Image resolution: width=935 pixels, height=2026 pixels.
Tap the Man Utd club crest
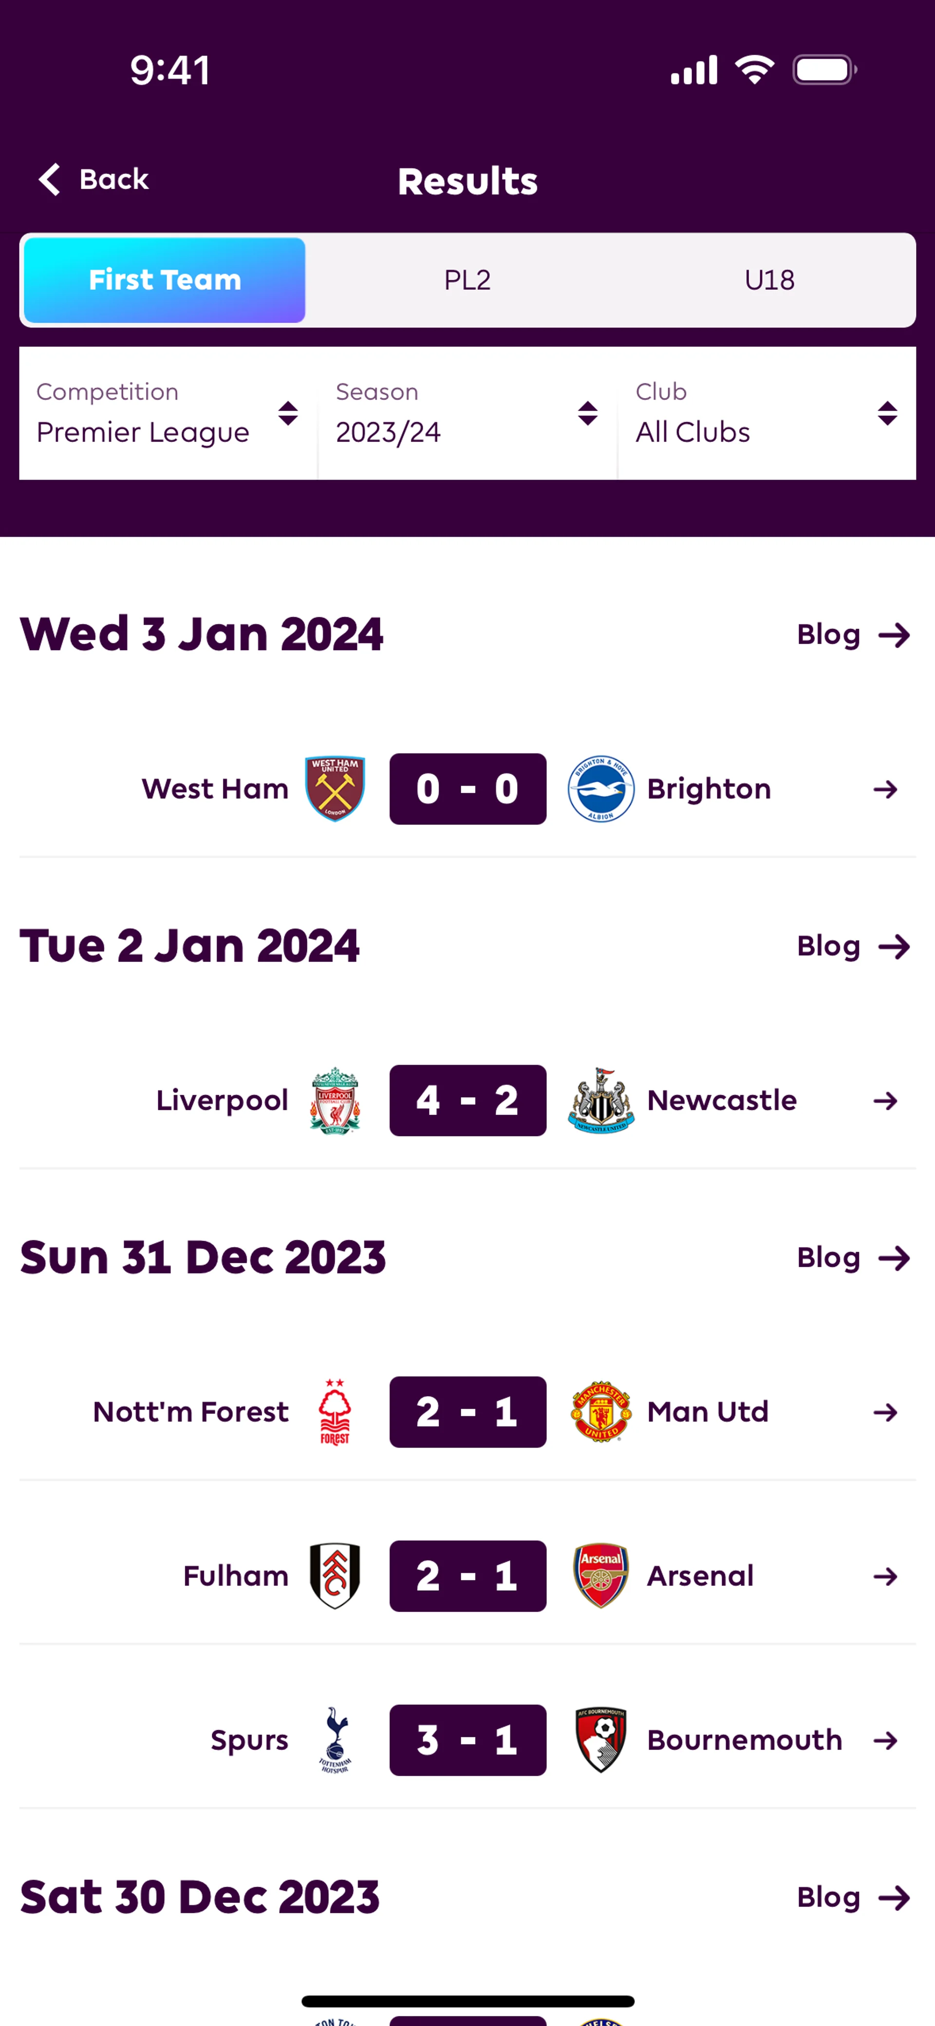click(600, 1412)
